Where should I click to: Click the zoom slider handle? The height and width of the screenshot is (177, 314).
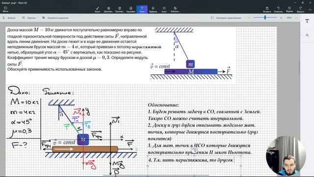[x=265, y=18]
